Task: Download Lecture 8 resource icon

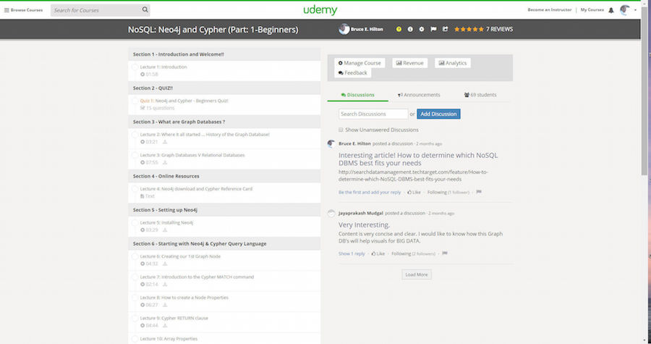Action: 165,305
